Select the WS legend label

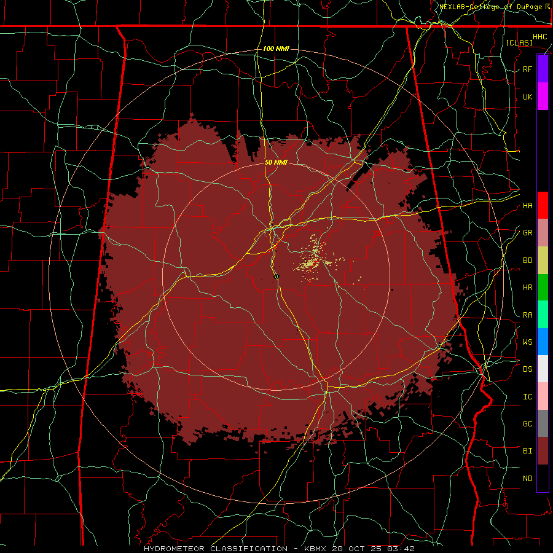[x=527, y=342]
